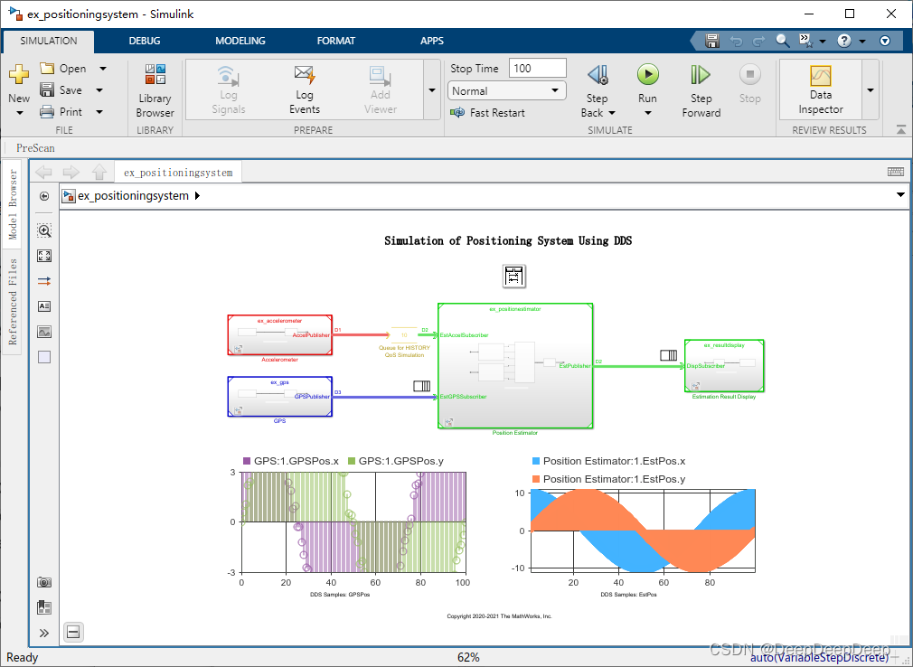Expand the Save dropdown arrow
Screen dimensions: 913x667
[x=99, y=90]
